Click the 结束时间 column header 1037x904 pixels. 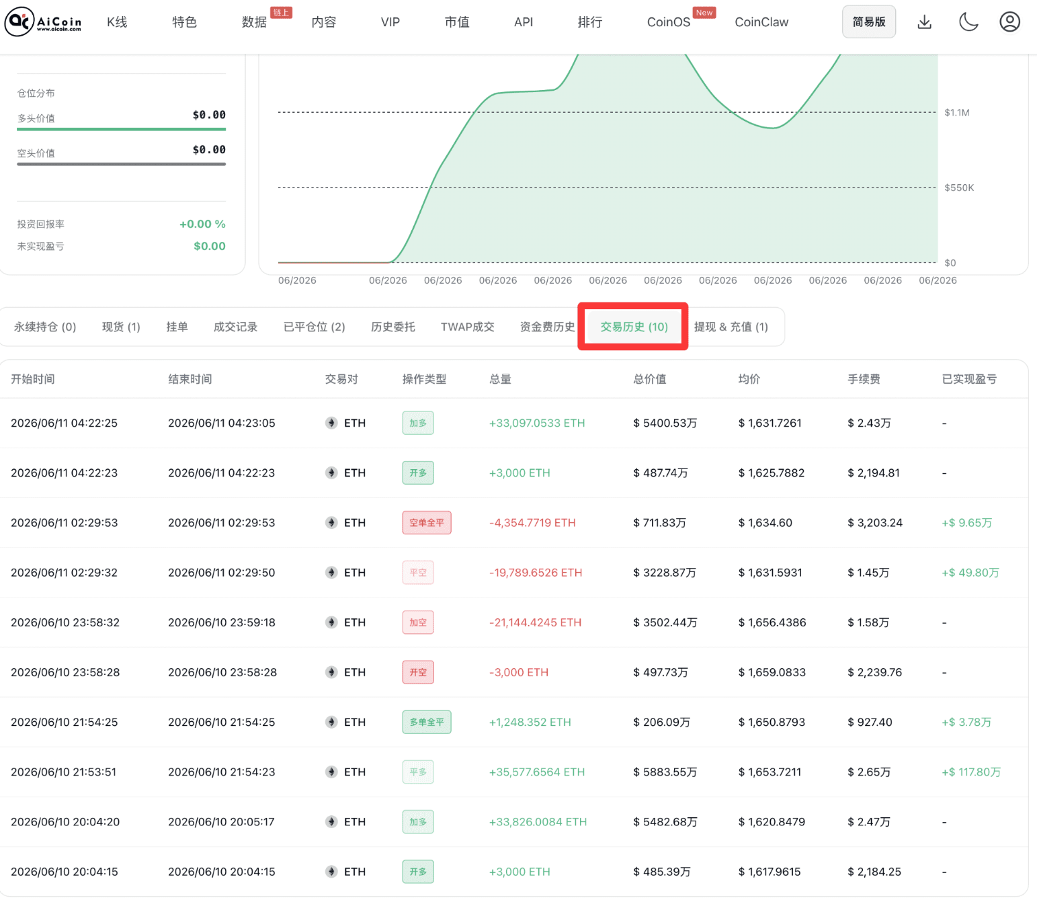point(190,379)
